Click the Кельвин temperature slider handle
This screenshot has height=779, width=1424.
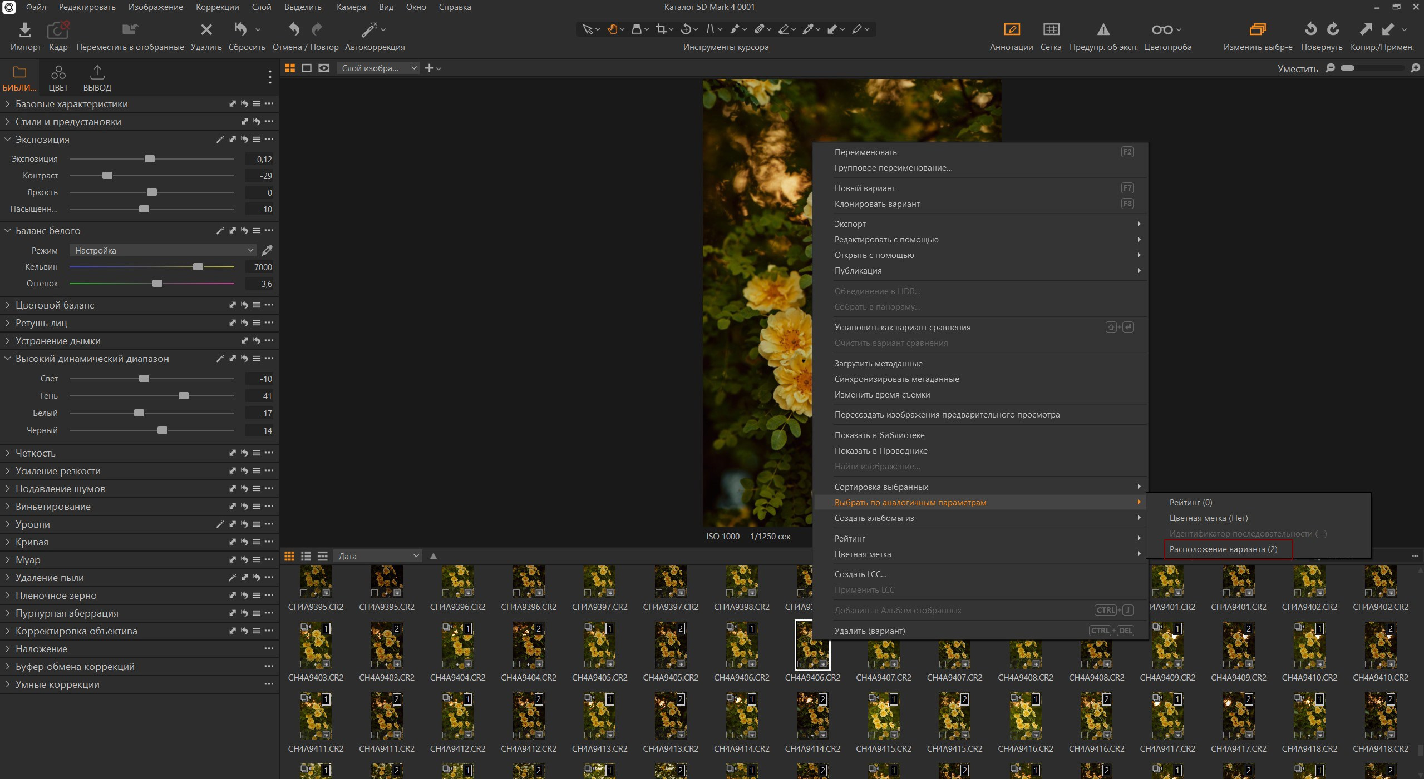(x=198, y=267)
